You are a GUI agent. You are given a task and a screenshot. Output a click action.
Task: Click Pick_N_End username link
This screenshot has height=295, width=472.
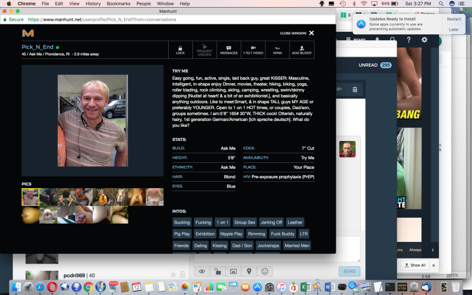pos(38,47)
